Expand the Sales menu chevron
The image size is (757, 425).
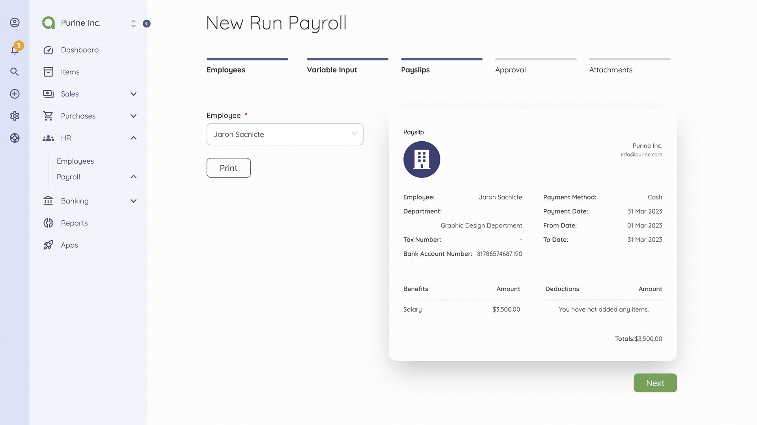pyautogui.click(x=133, y=94)
